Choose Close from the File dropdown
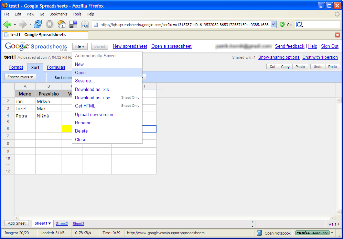The height and width of the screenshot is (239, 343). click(107, 139)
